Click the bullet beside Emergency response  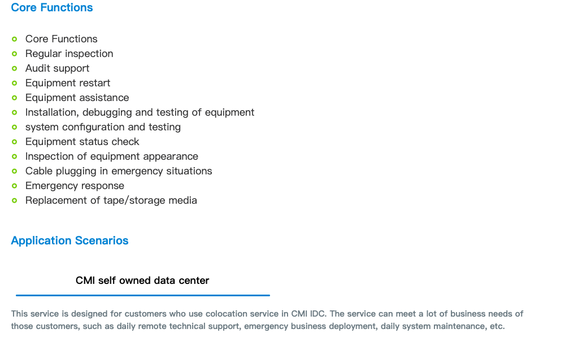[x=14, y=186]
